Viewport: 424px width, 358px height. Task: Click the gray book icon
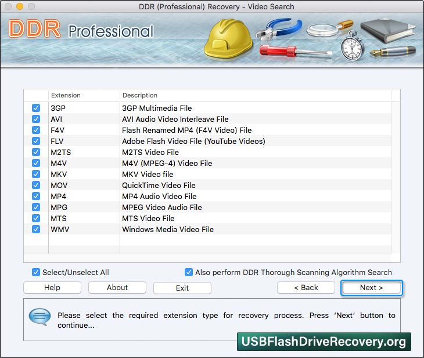[x=387, y=30]
